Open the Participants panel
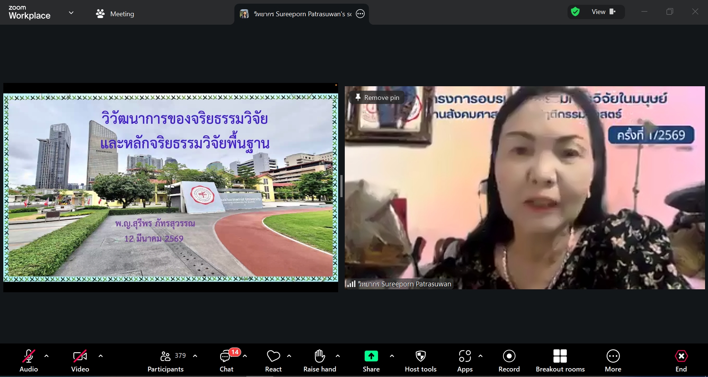Viewport: 708px width, 377px height. [166, 361]
